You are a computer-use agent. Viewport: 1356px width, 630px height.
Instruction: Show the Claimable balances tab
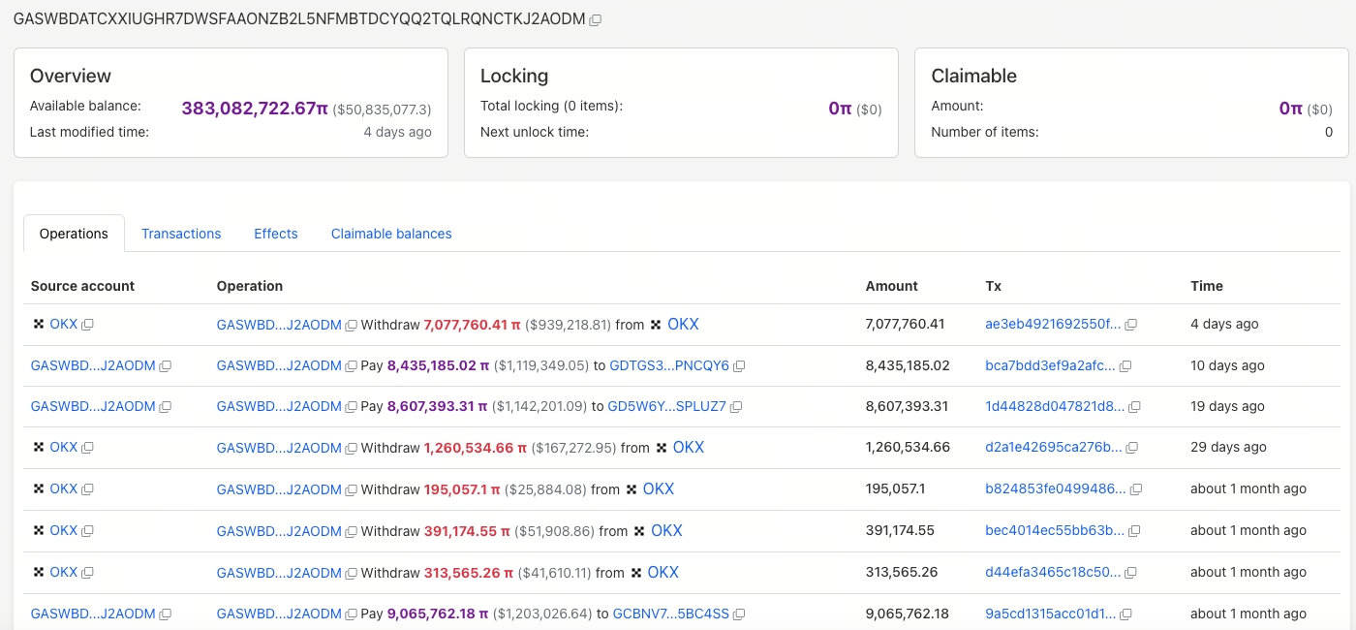[391, 234]
